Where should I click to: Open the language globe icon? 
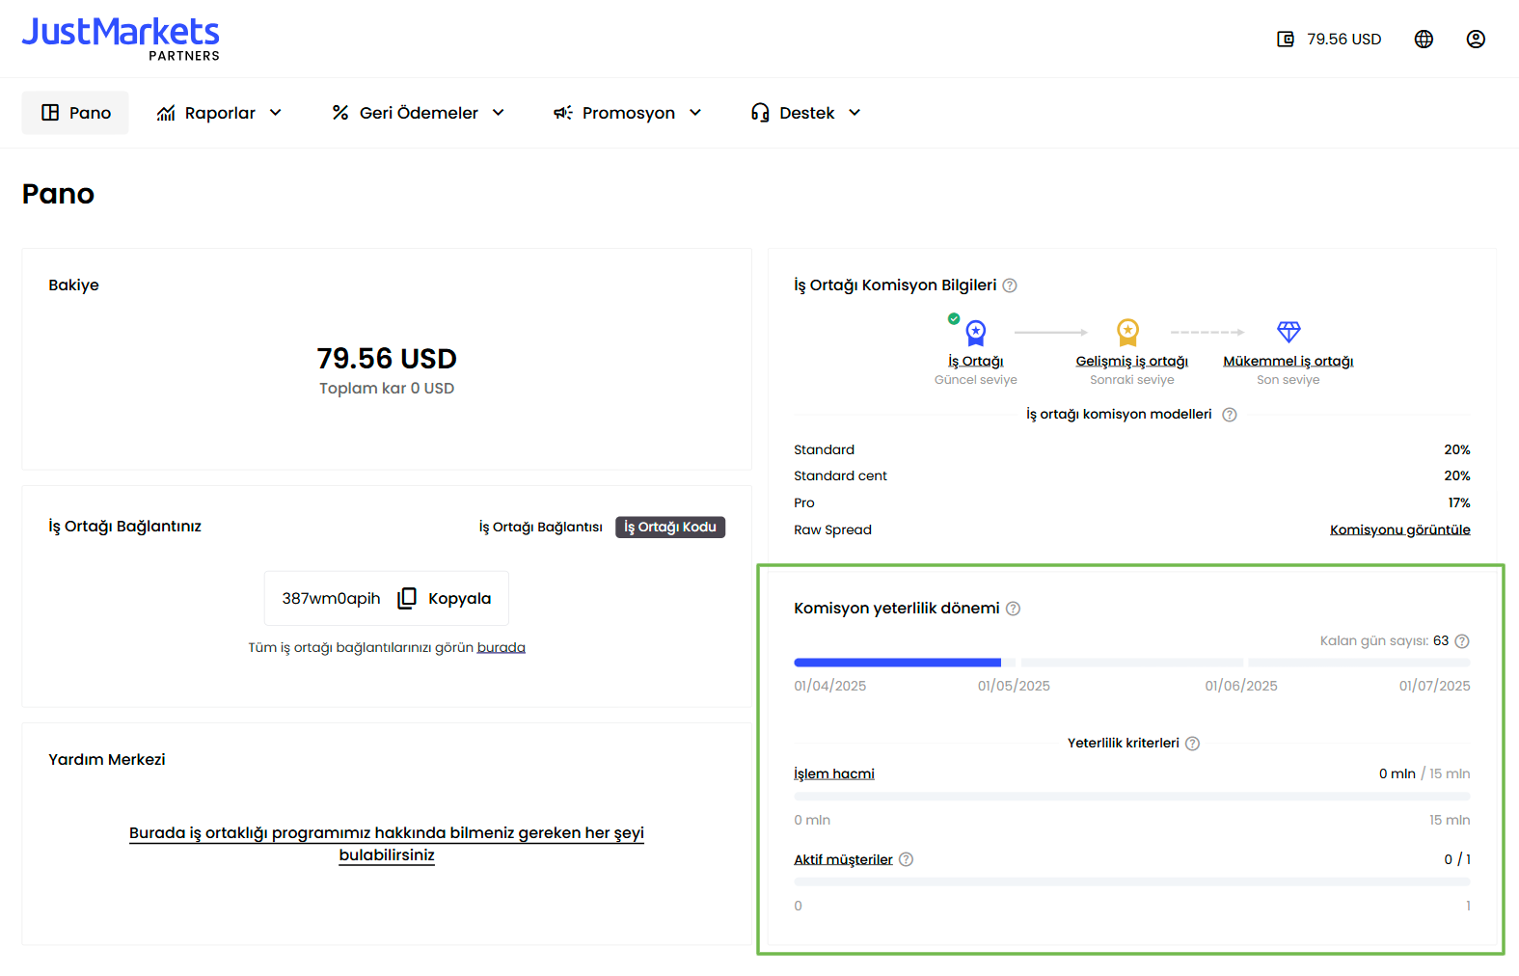click(x=1424, y=40)
